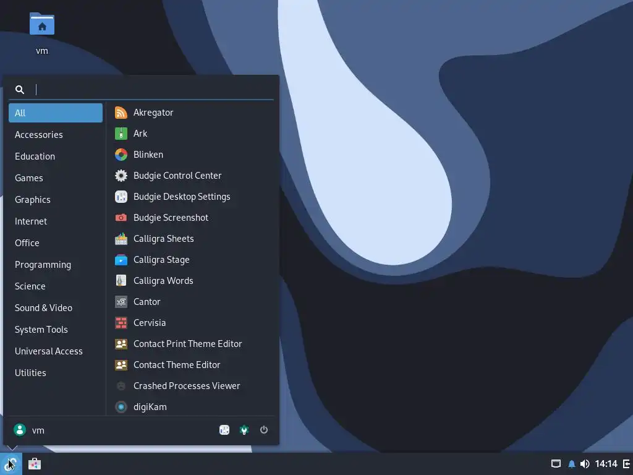Open Calligra Stage icon
This screenshot has height=475, width=633.
(121, 260)
